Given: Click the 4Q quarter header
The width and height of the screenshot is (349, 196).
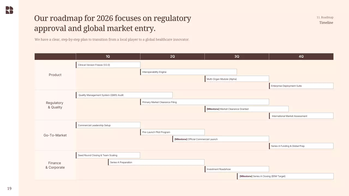Looking at the screenshot, I should [301, 56].
